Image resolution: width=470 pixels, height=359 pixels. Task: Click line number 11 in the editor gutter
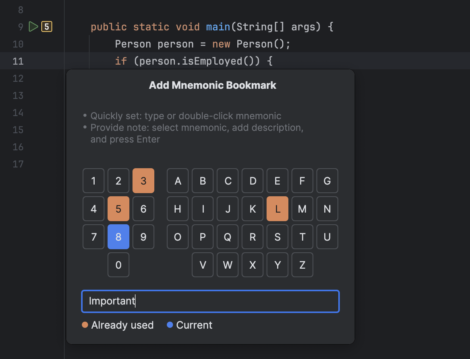[x=18, y=61]
